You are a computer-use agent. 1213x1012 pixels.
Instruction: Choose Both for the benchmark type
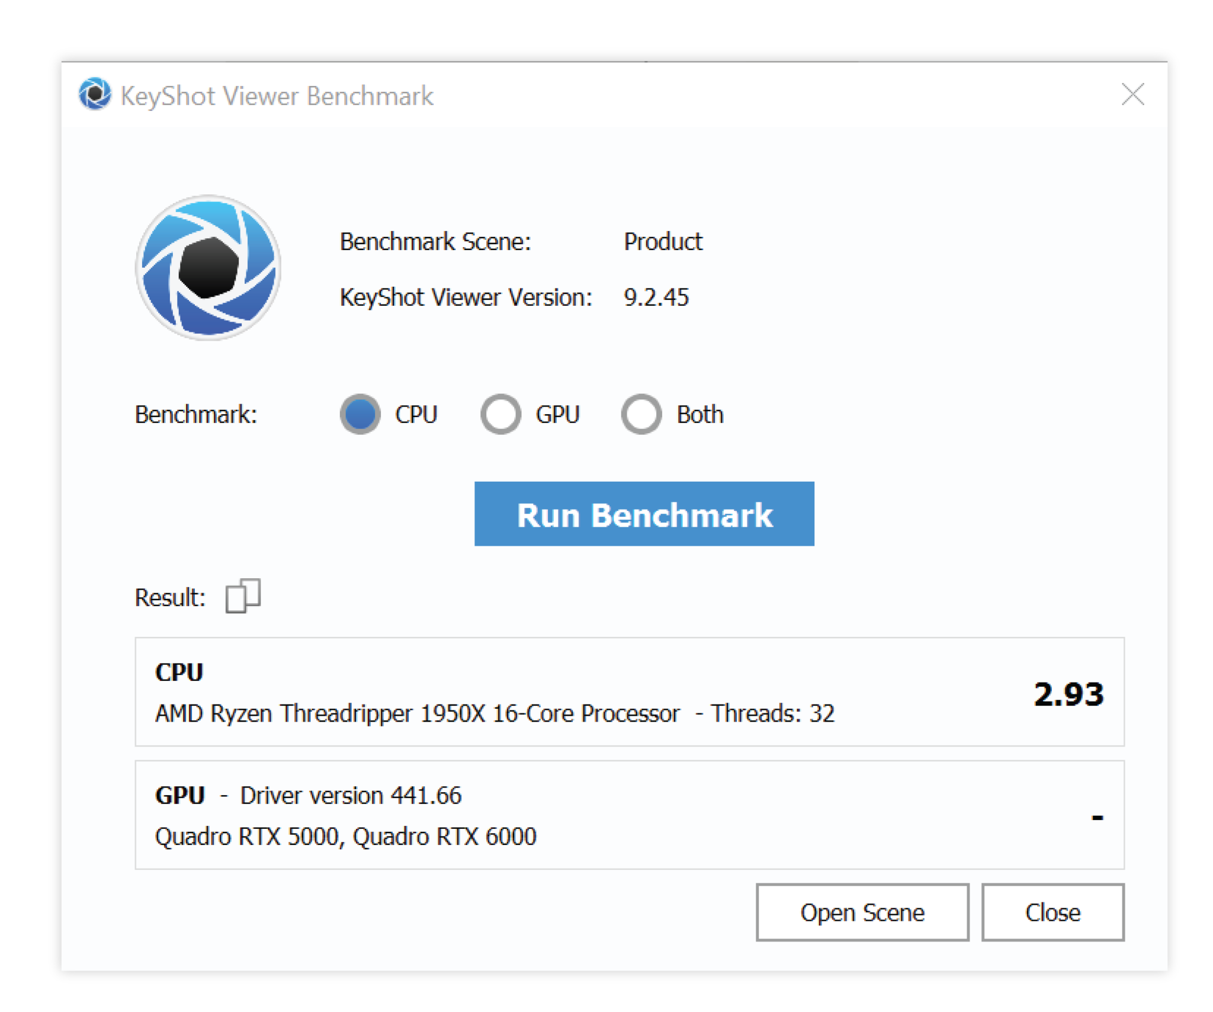tap(641, 414)
